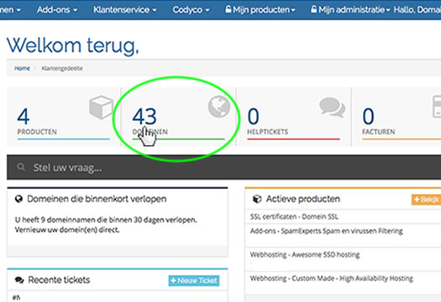
Task: Click the lock icon next to Mijn producten
Action: pos(228,9)
